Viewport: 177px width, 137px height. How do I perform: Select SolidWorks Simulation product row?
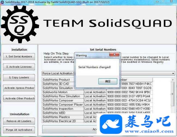click(58, 88)
